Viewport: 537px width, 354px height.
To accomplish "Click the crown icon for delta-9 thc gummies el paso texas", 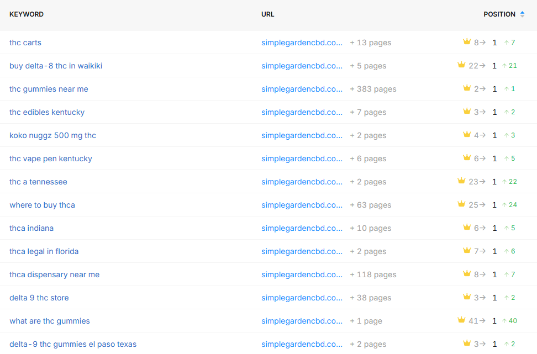I will click(467, 343).
